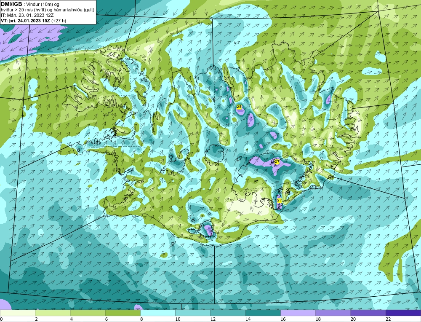This screenshot has height=322, width=421.
Task: Click the scale number 12
Action: pyautogui.click(x=213, y=319)
